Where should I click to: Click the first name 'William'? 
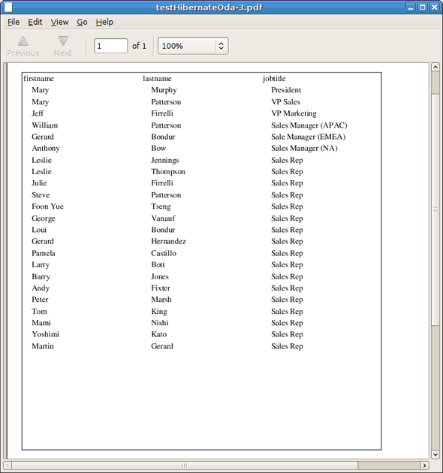coord(44,125)
